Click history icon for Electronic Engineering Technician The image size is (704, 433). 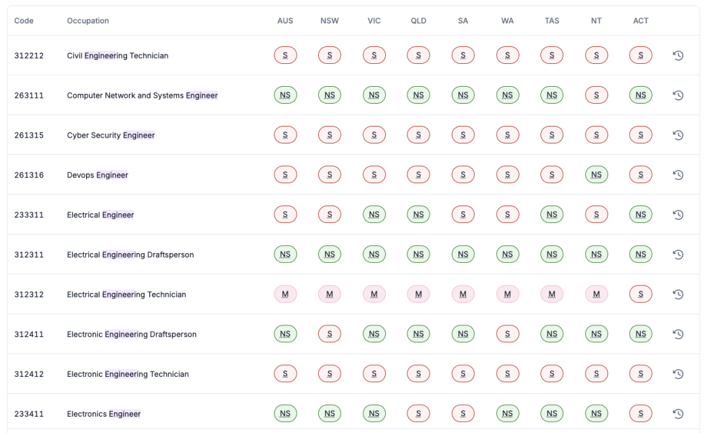[x=678, y=374]
